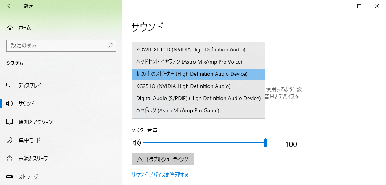Click the warning triangle on トラブルシューティング

(140, 159)
